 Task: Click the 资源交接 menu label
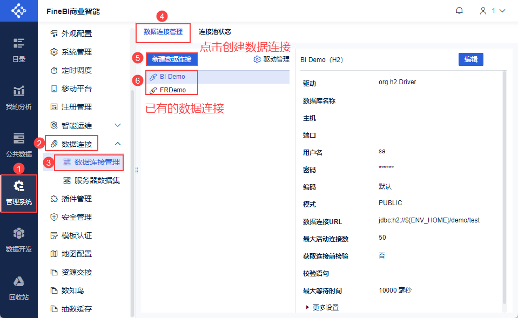pyautogui.click(x=77, y=272)
